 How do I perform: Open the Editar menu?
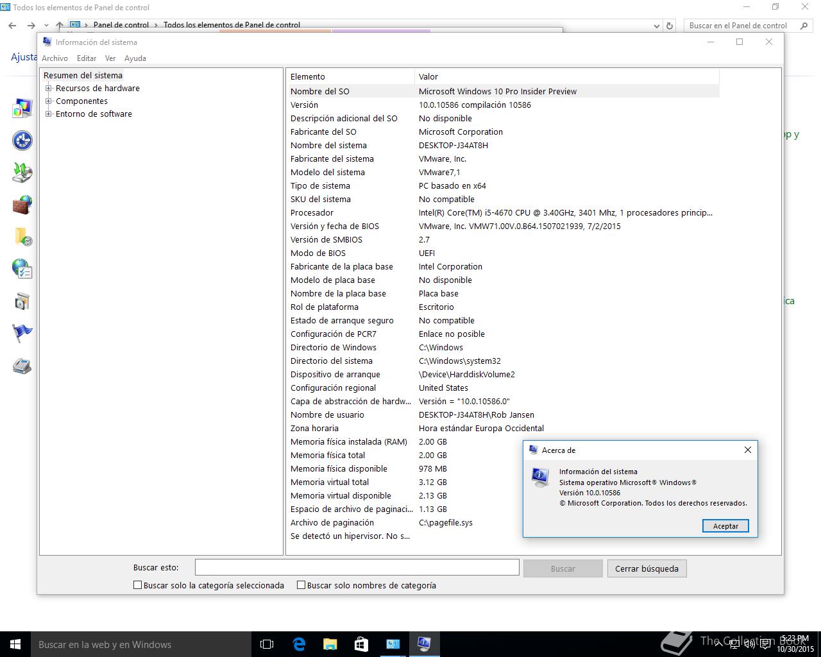(x=87, y=58)
